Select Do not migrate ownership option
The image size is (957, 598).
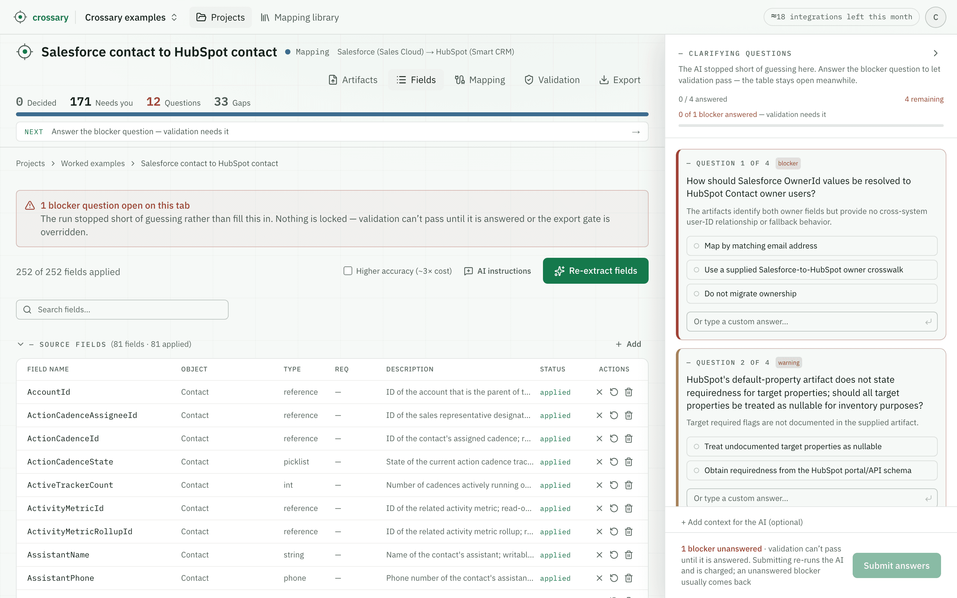click(811, 294)
